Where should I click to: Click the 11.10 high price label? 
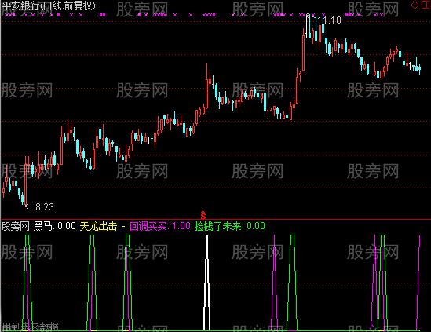point(329,20)
